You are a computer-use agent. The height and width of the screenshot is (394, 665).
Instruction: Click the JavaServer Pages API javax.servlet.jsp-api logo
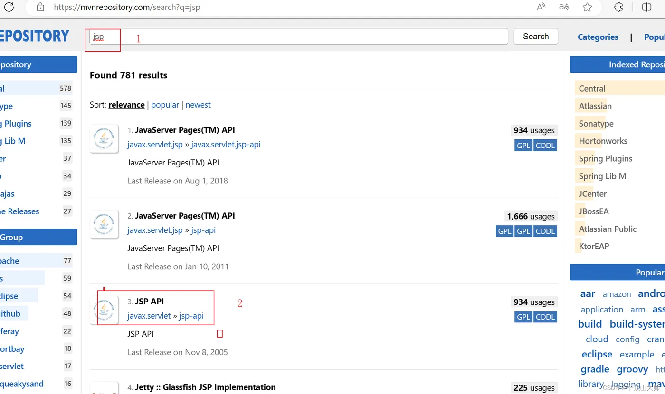click(x=104, y=138)
